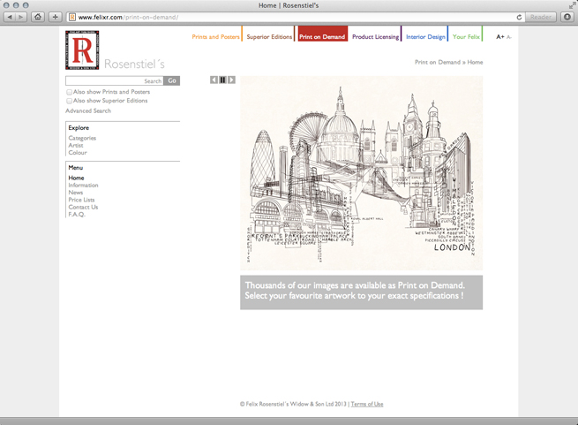Open News in the Menu
Image resolution: width=578 pixels, height=425 pixels.
pos(76,193)
